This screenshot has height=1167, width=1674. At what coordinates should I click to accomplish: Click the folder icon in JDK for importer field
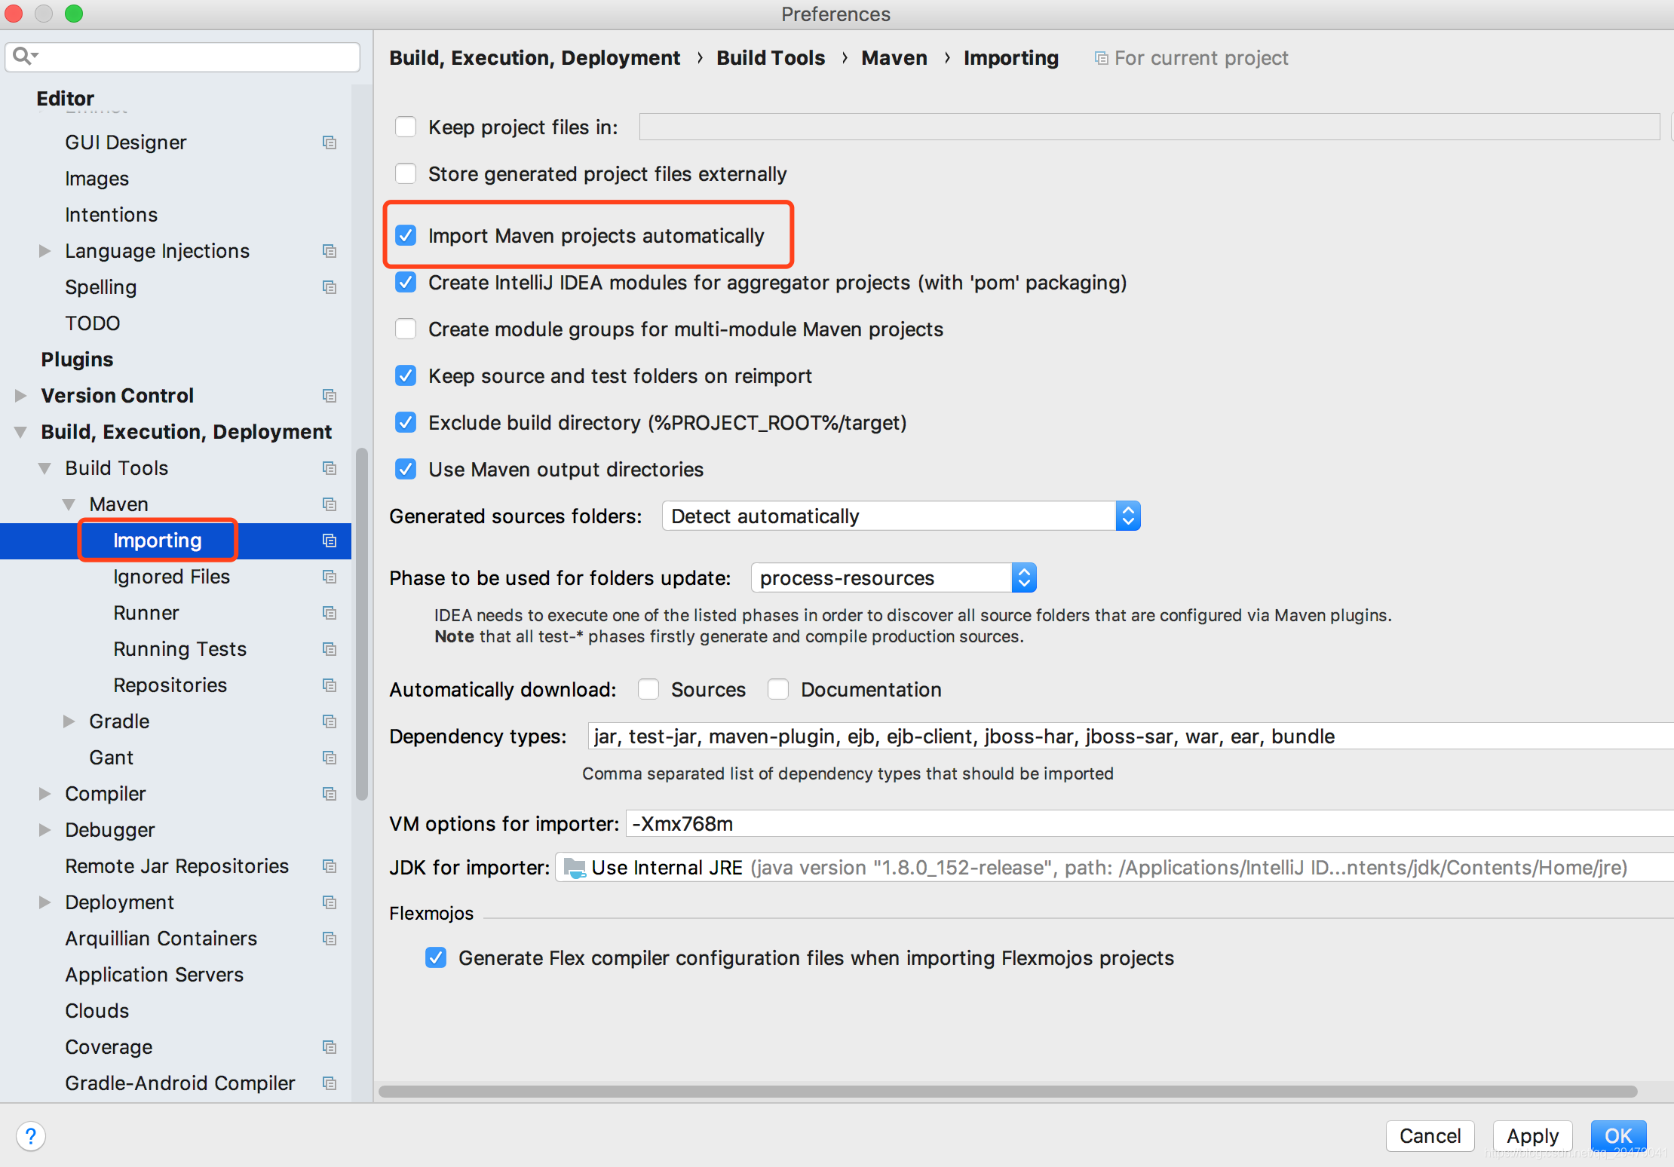(x=575, y=868)
